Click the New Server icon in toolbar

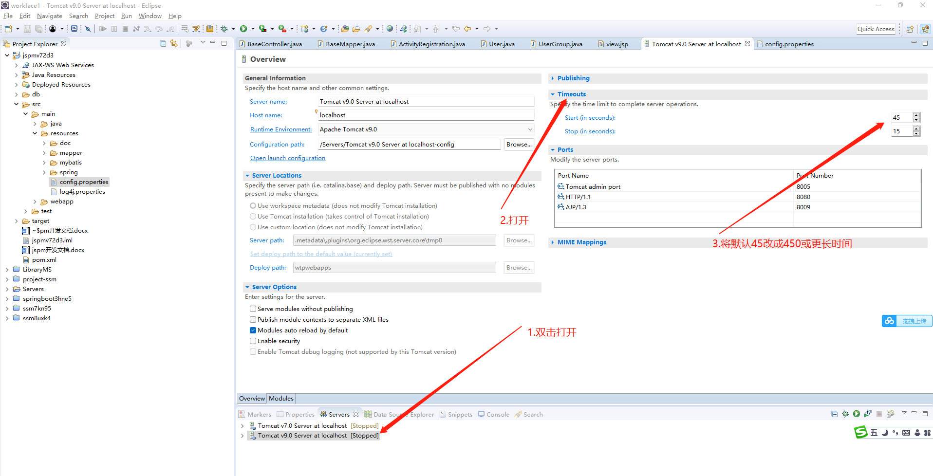[305, 29]
